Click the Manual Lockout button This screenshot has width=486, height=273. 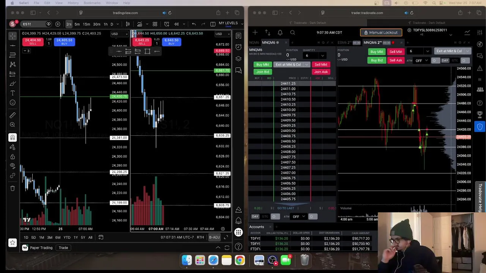[381, 33]
